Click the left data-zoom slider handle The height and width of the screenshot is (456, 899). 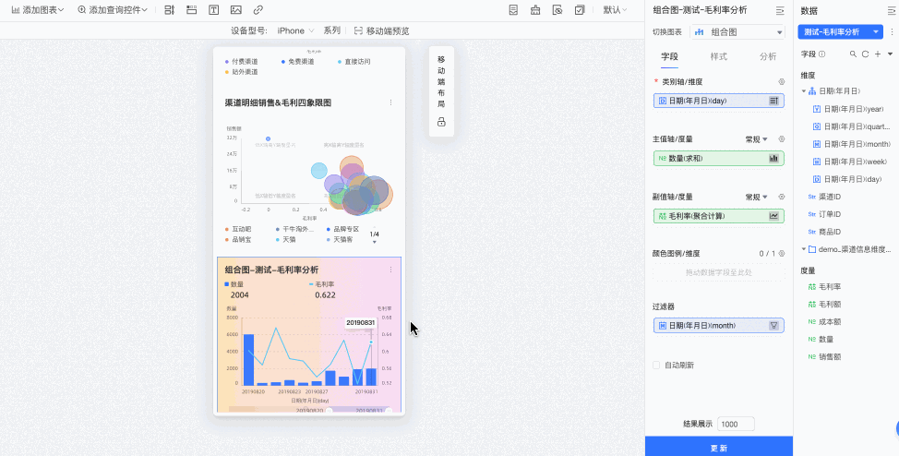(330, 411)
